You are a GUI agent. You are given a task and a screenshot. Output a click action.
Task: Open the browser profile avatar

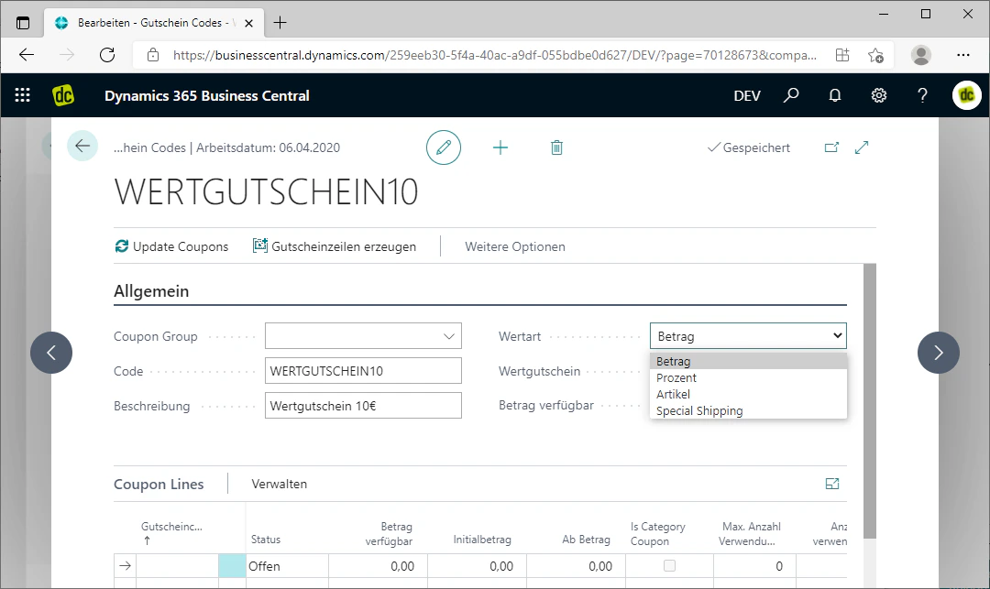[921, 55]
